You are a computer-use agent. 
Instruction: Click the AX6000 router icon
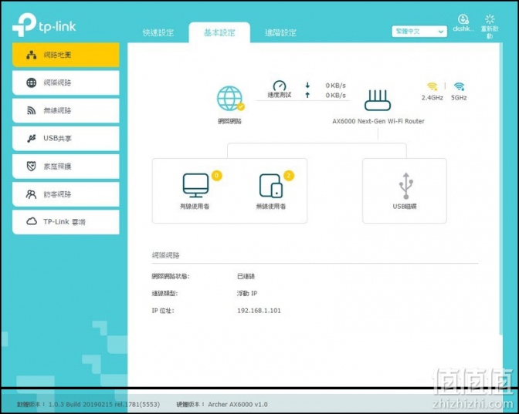[x=378, y=100]
